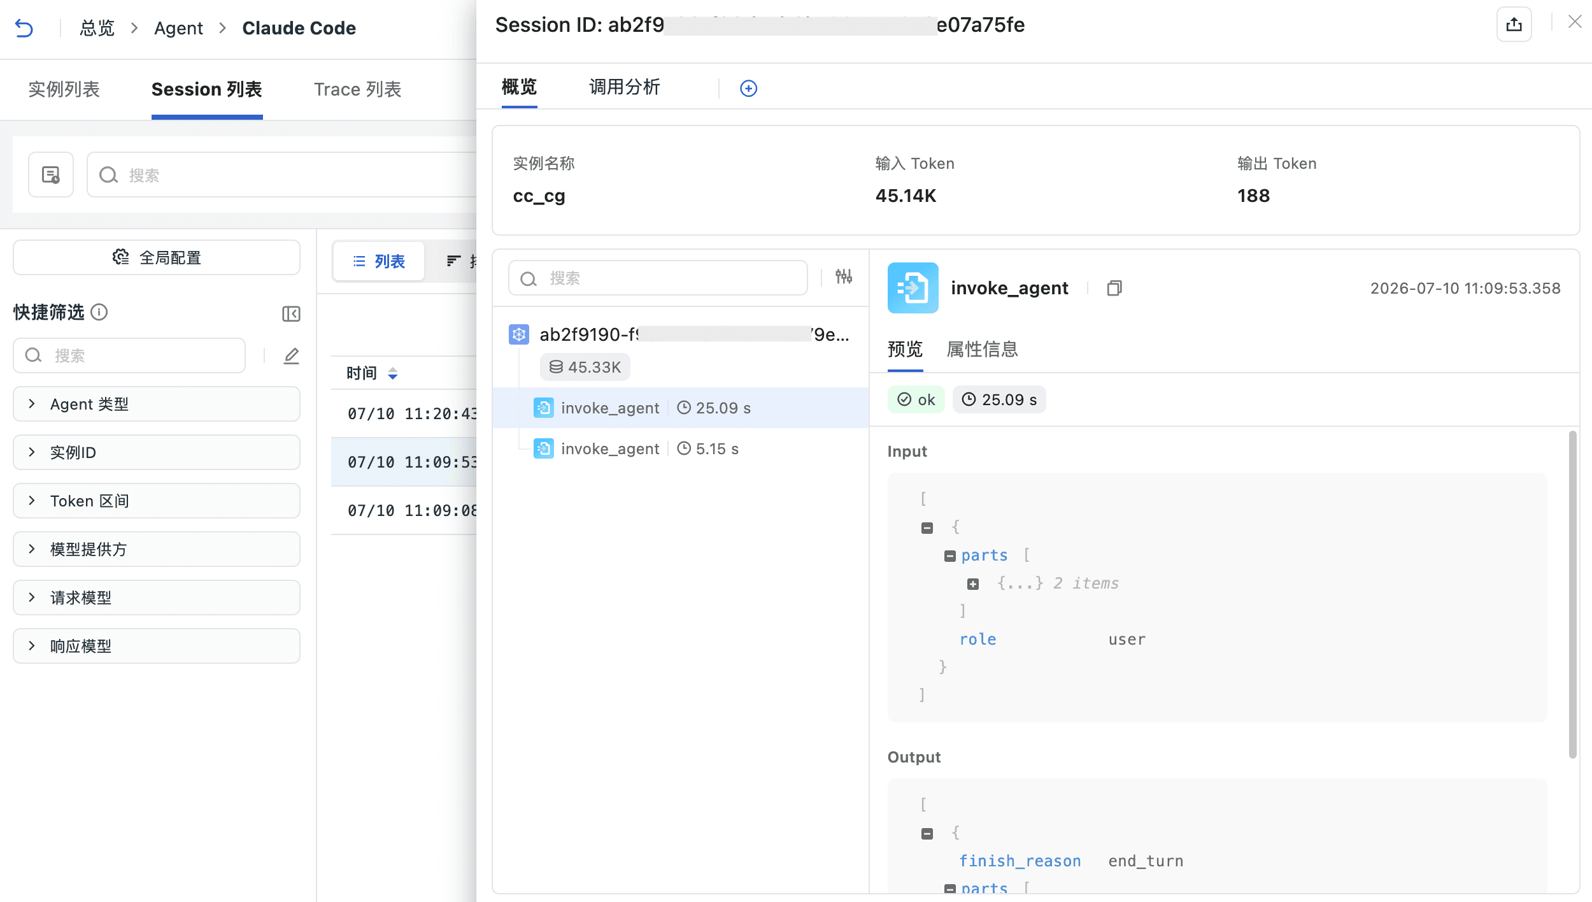Expand the Token 区间 filter

pyautogui.click(x=157, y=501)
